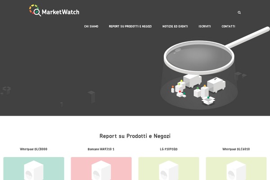
Task: Open the Bomann WA9310 1 product title
Action: tap(101, 149)
